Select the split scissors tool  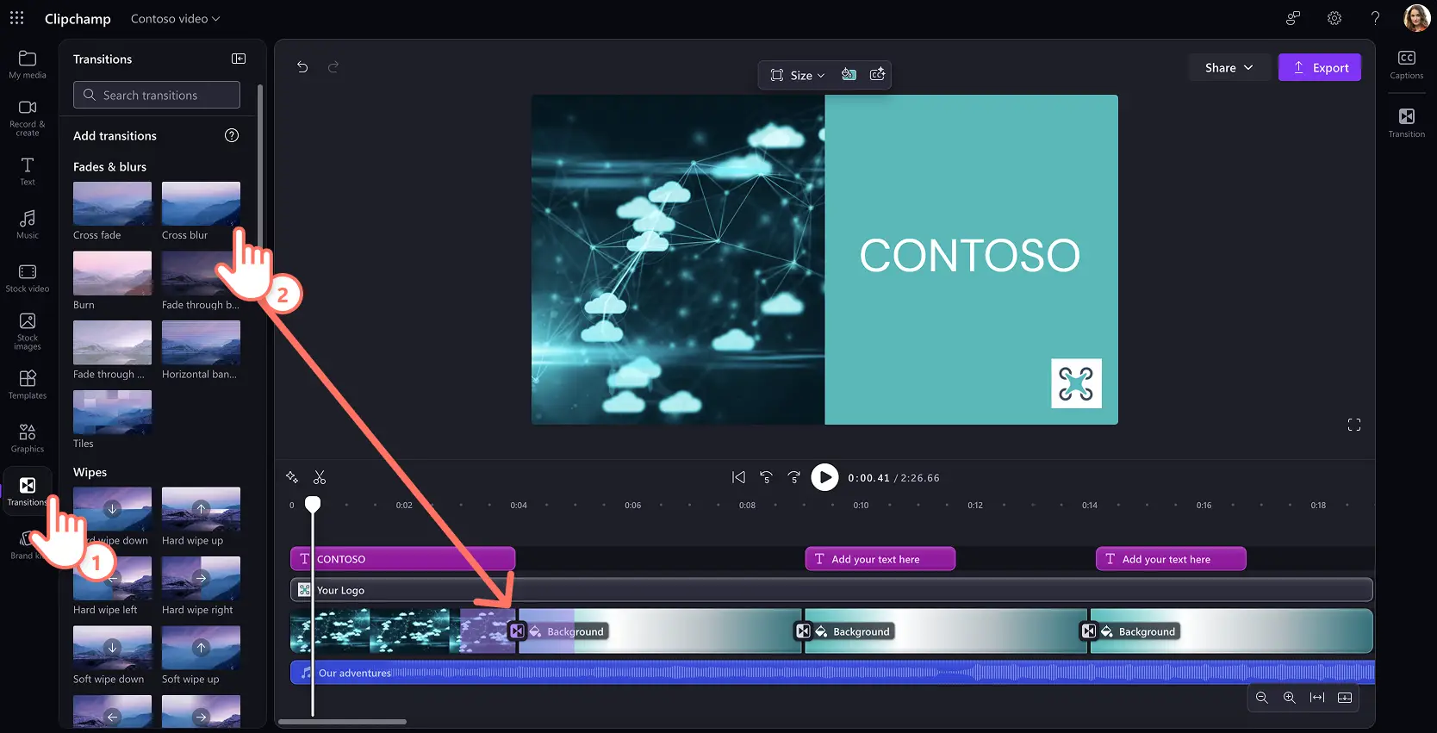[x=320, y=477]
